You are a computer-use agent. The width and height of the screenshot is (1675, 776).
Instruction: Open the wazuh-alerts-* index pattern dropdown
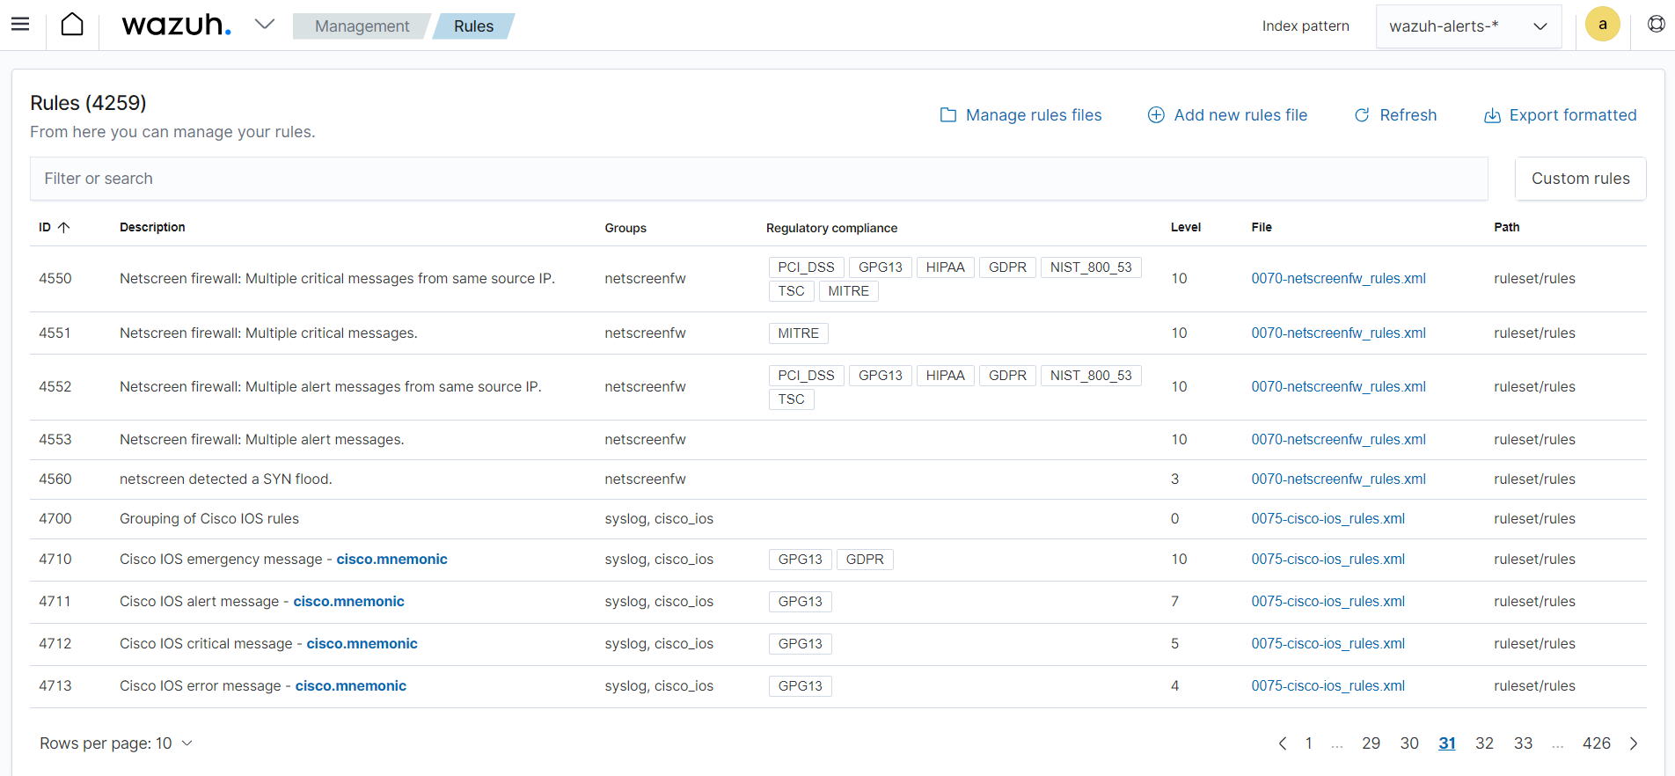[1468, 26]
